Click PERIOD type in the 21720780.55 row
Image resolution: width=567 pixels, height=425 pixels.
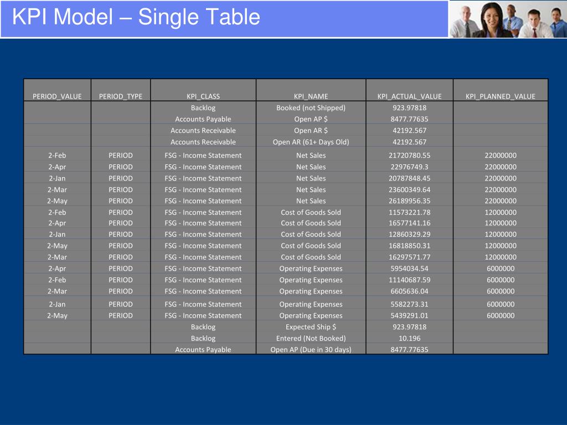pyautogui.click(x=120, y=156)
